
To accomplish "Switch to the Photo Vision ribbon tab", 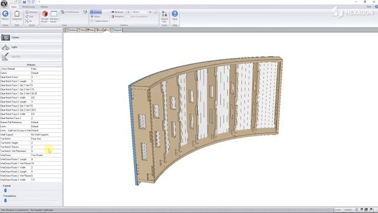I will coord(28,7).
